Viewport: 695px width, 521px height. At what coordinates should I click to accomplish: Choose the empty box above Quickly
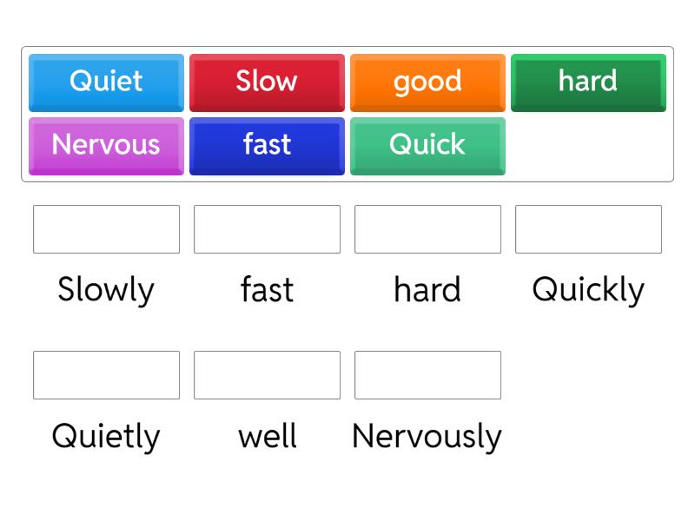tap(588, 229)
